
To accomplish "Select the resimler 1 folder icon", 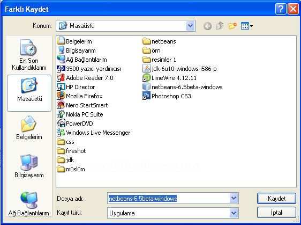I will (x=147, y=60).
